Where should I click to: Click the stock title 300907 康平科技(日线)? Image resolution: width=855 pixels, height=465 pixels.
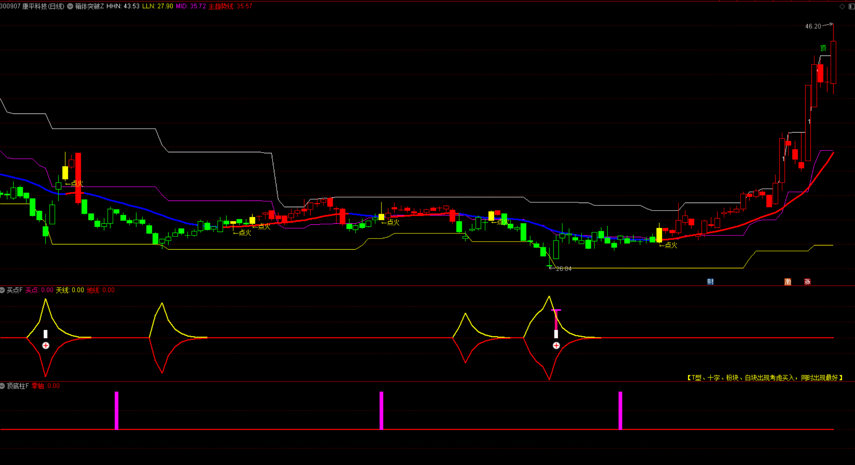[32, 6]
